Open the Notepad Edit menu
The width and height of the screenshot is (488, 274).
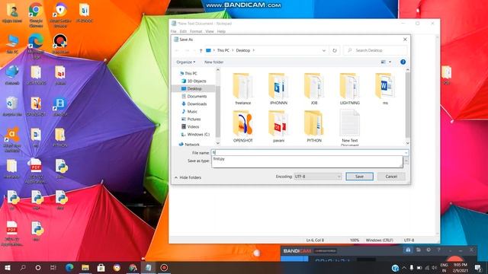[183, 31]
